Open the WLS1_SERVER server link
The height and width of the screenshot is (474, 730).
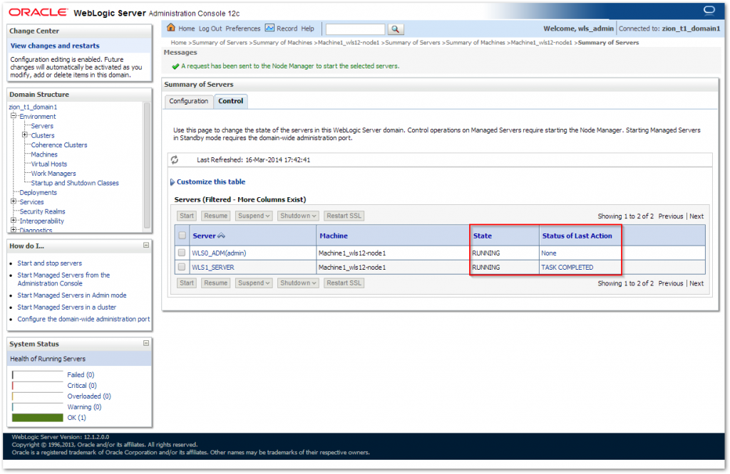tap(213, 268)
